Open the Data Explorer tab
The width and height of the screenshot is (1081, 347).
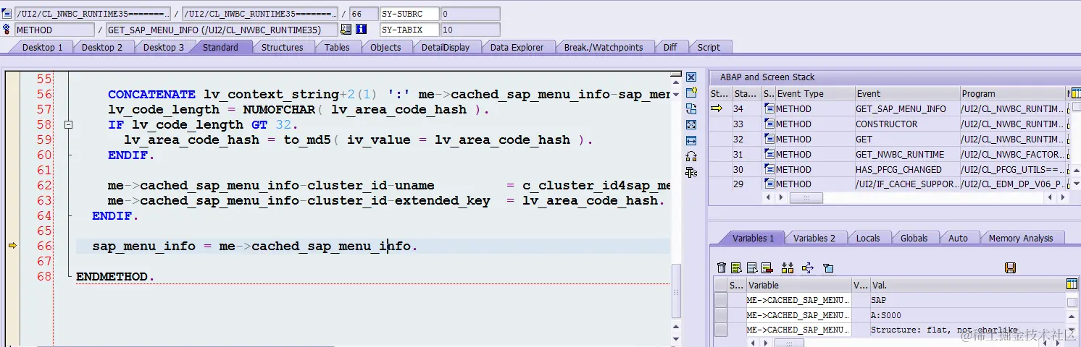pyautogui.click(x=517, y=47)
